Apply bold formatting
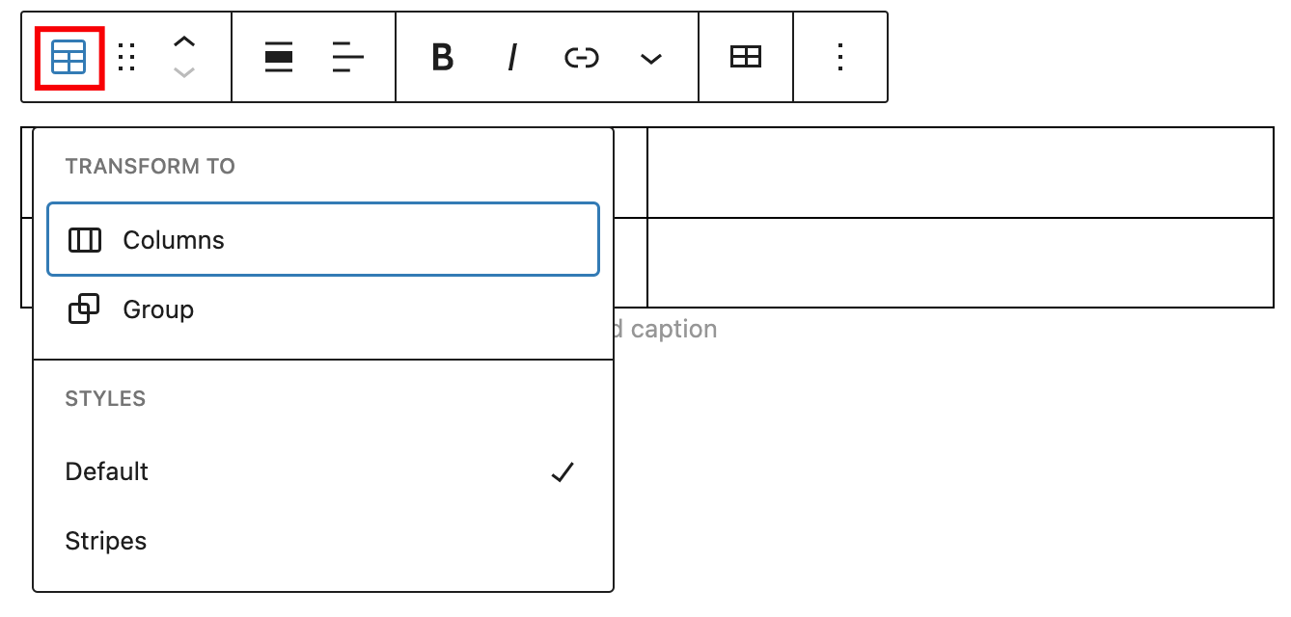The width and height of the screenshot is (1291, 617). click(x=441, y=57)
